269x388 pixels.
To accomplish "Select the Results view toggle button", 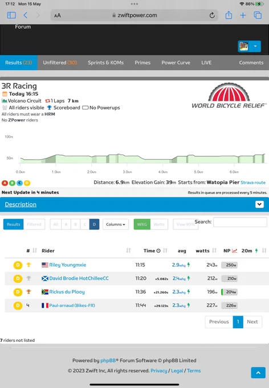I will (13, 224).
